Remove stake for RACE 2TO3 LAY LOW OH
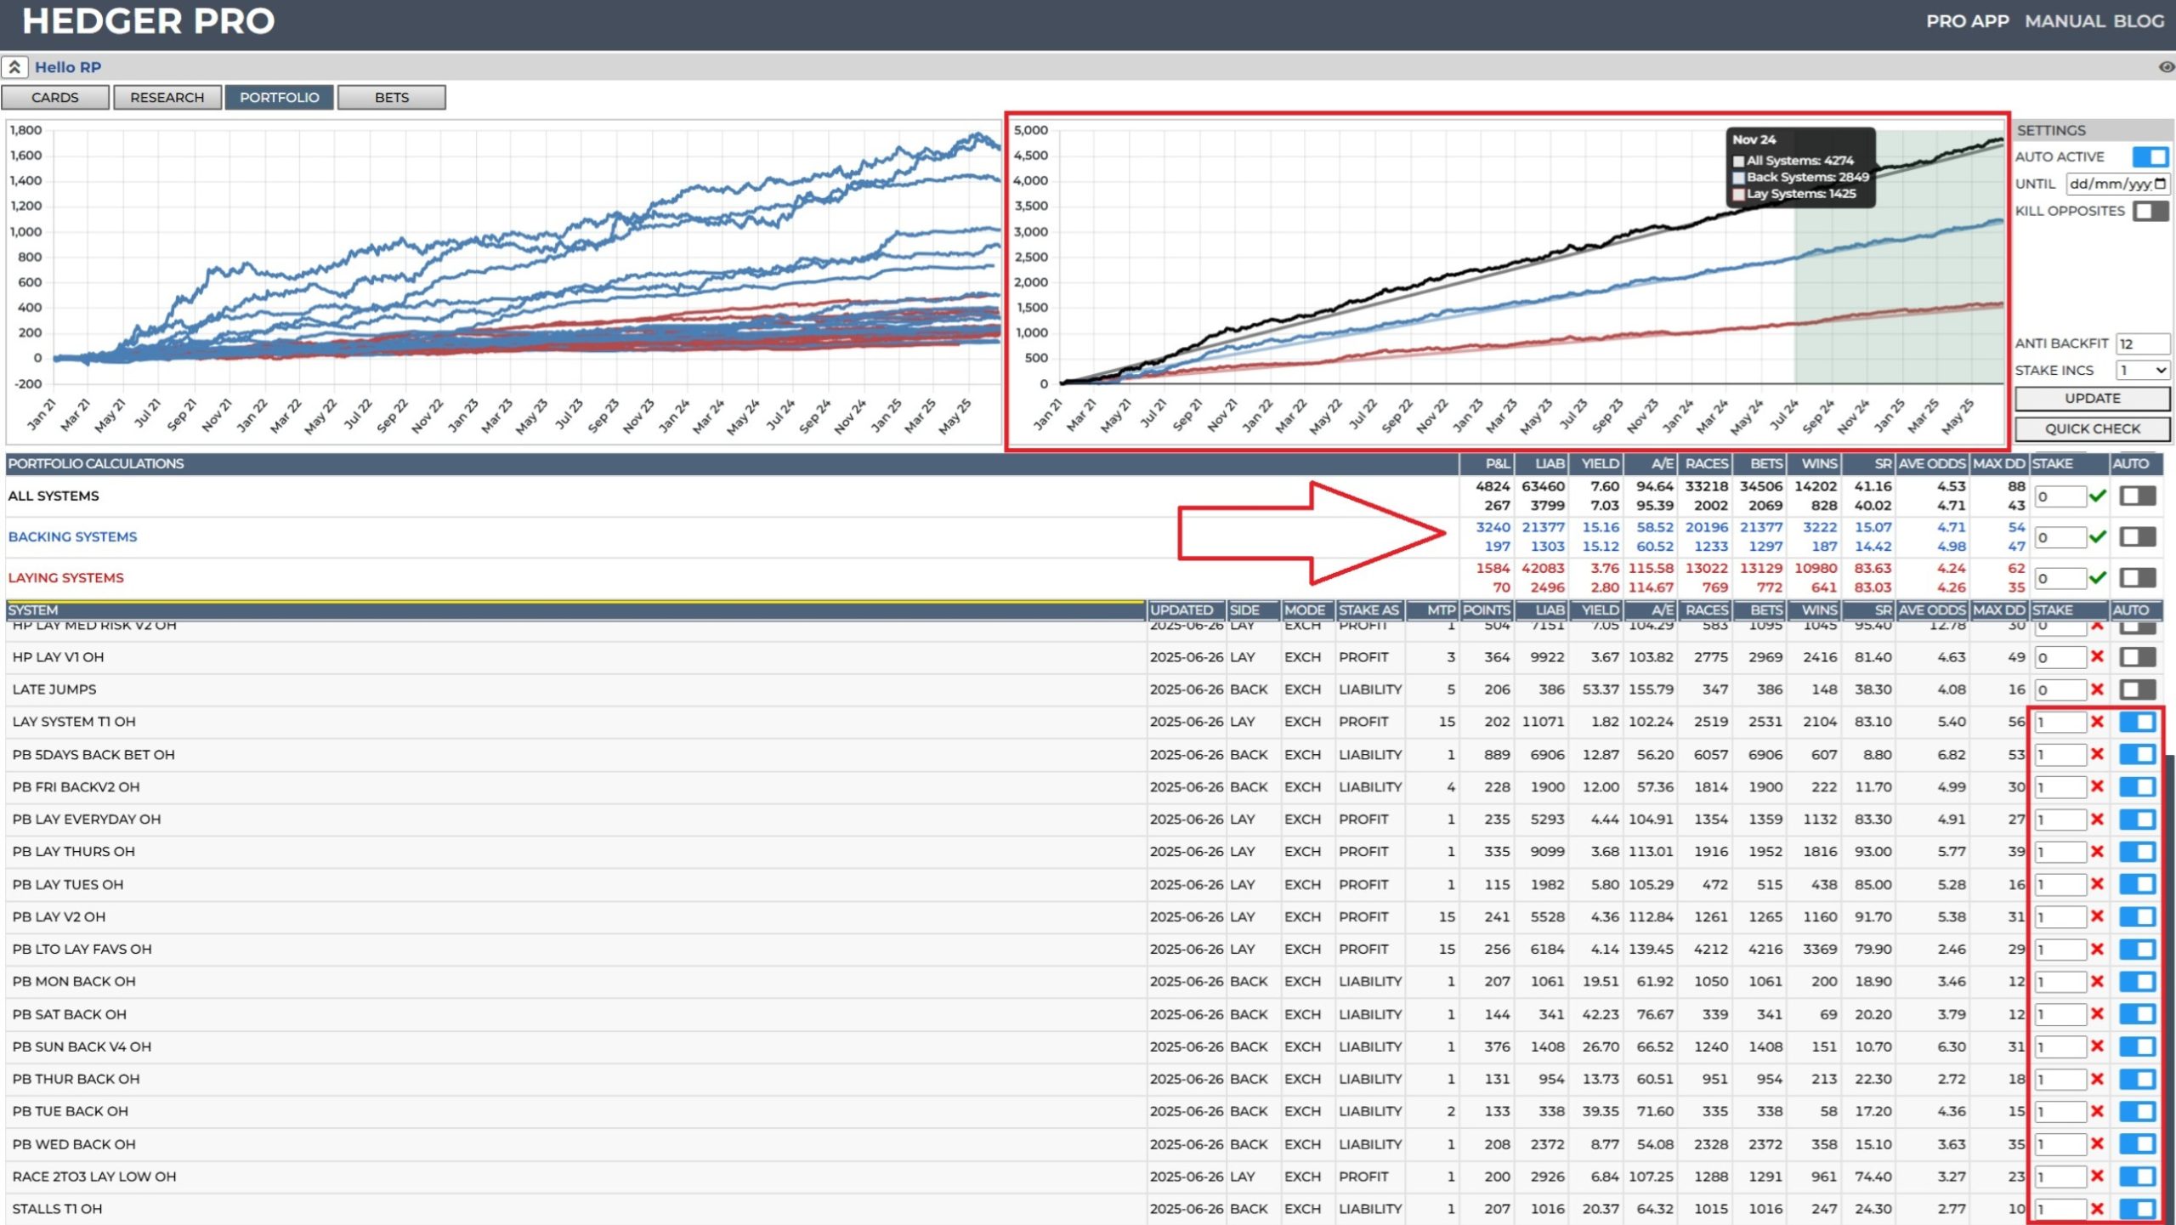2176x1225 pixels. click(2097, 1177)
